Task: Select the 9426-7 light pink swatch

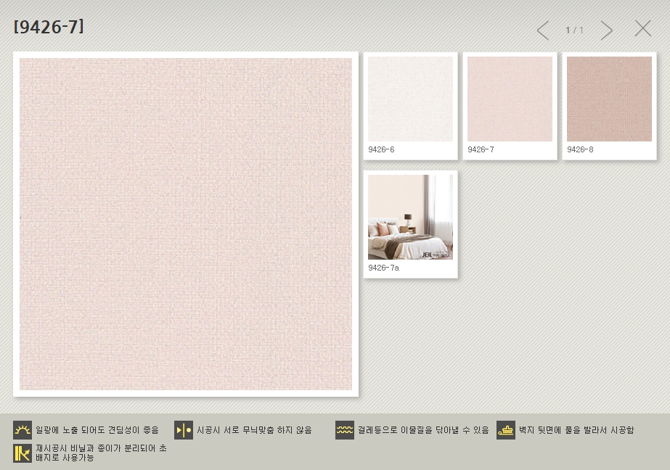Action: 510,99
